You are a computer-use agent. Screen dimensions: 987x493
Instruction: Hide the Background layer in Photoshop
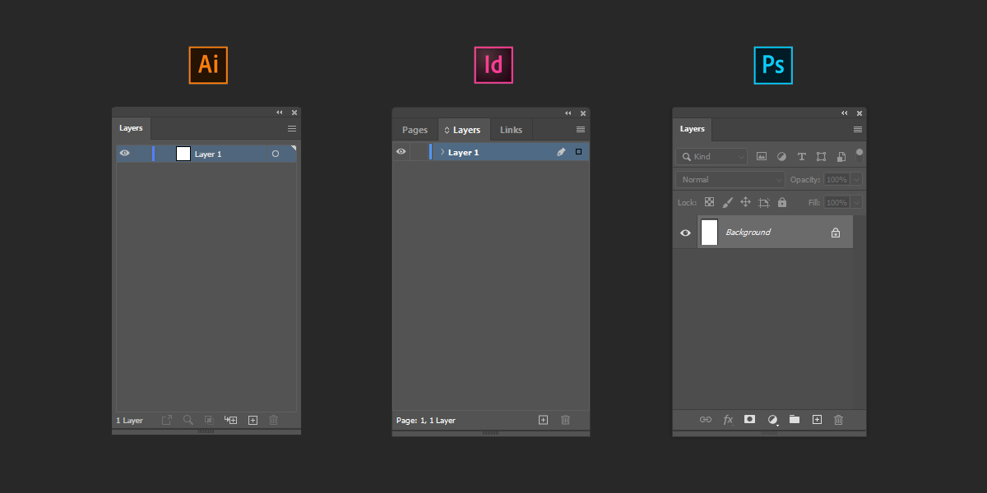click(x=685, y=233)
